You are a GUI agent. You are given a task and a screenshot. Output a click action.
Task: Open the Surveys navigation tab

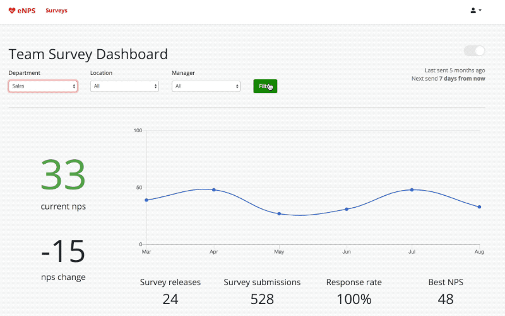click(x=56, y=11)
